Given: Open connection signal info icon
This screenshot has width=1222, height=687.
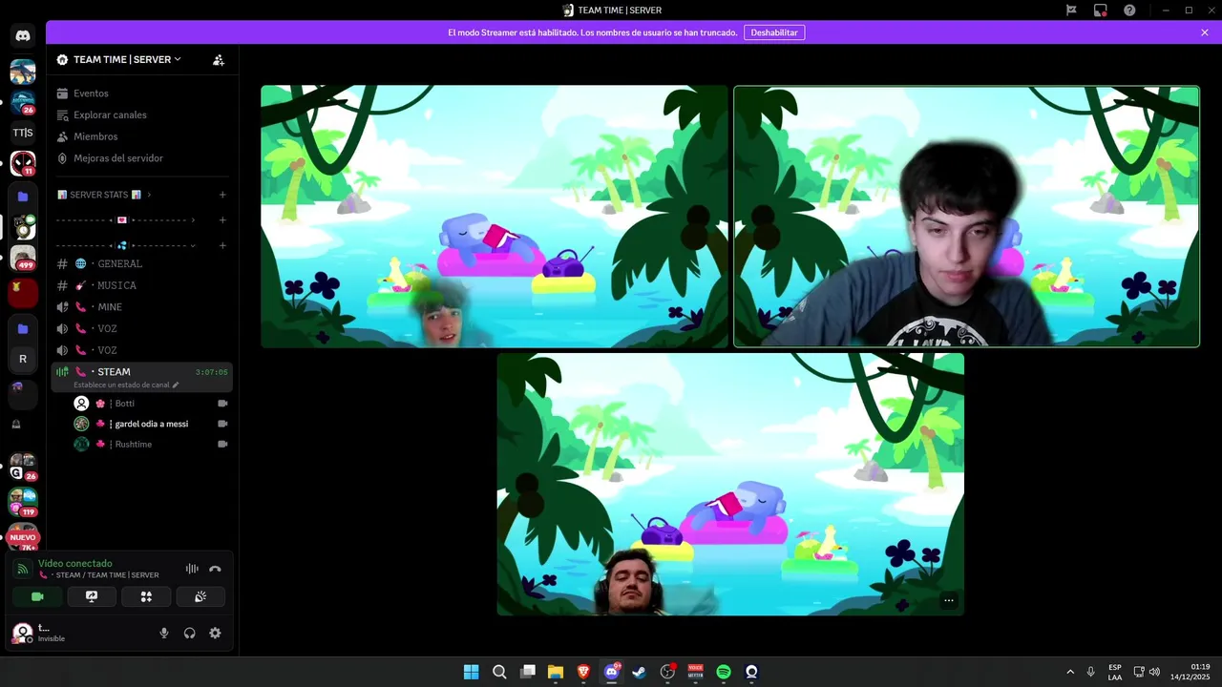Looking at the screenshot, I should (23, 569).
